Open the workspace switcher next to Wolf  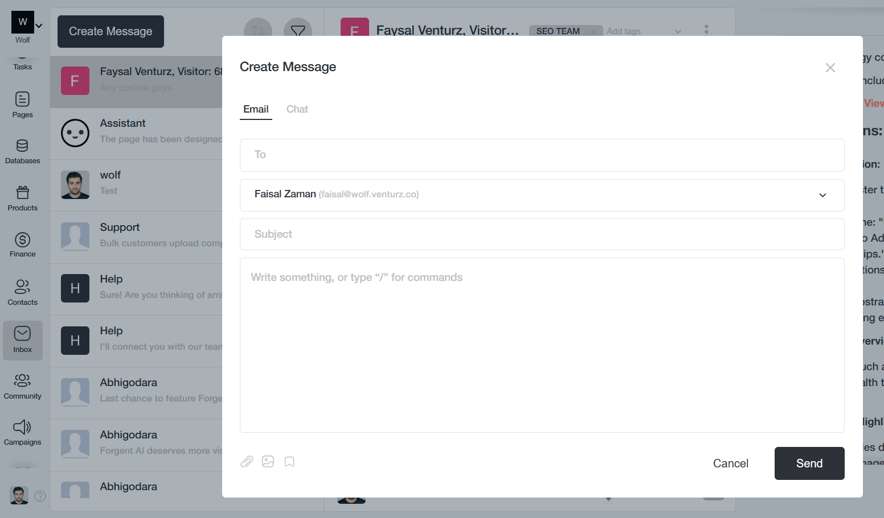pyautogui.click(x=38, y=25)
